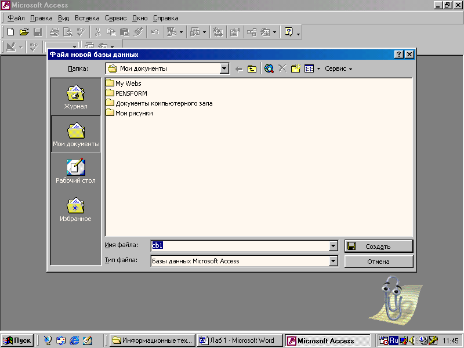Go back using the dialog's arrow icon
The image size is (464, 348).
(239, 69)
